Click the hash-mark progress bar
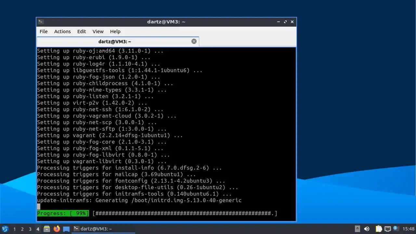The width and height of the screenshot is (416, 234). click(x=185, y=213)
